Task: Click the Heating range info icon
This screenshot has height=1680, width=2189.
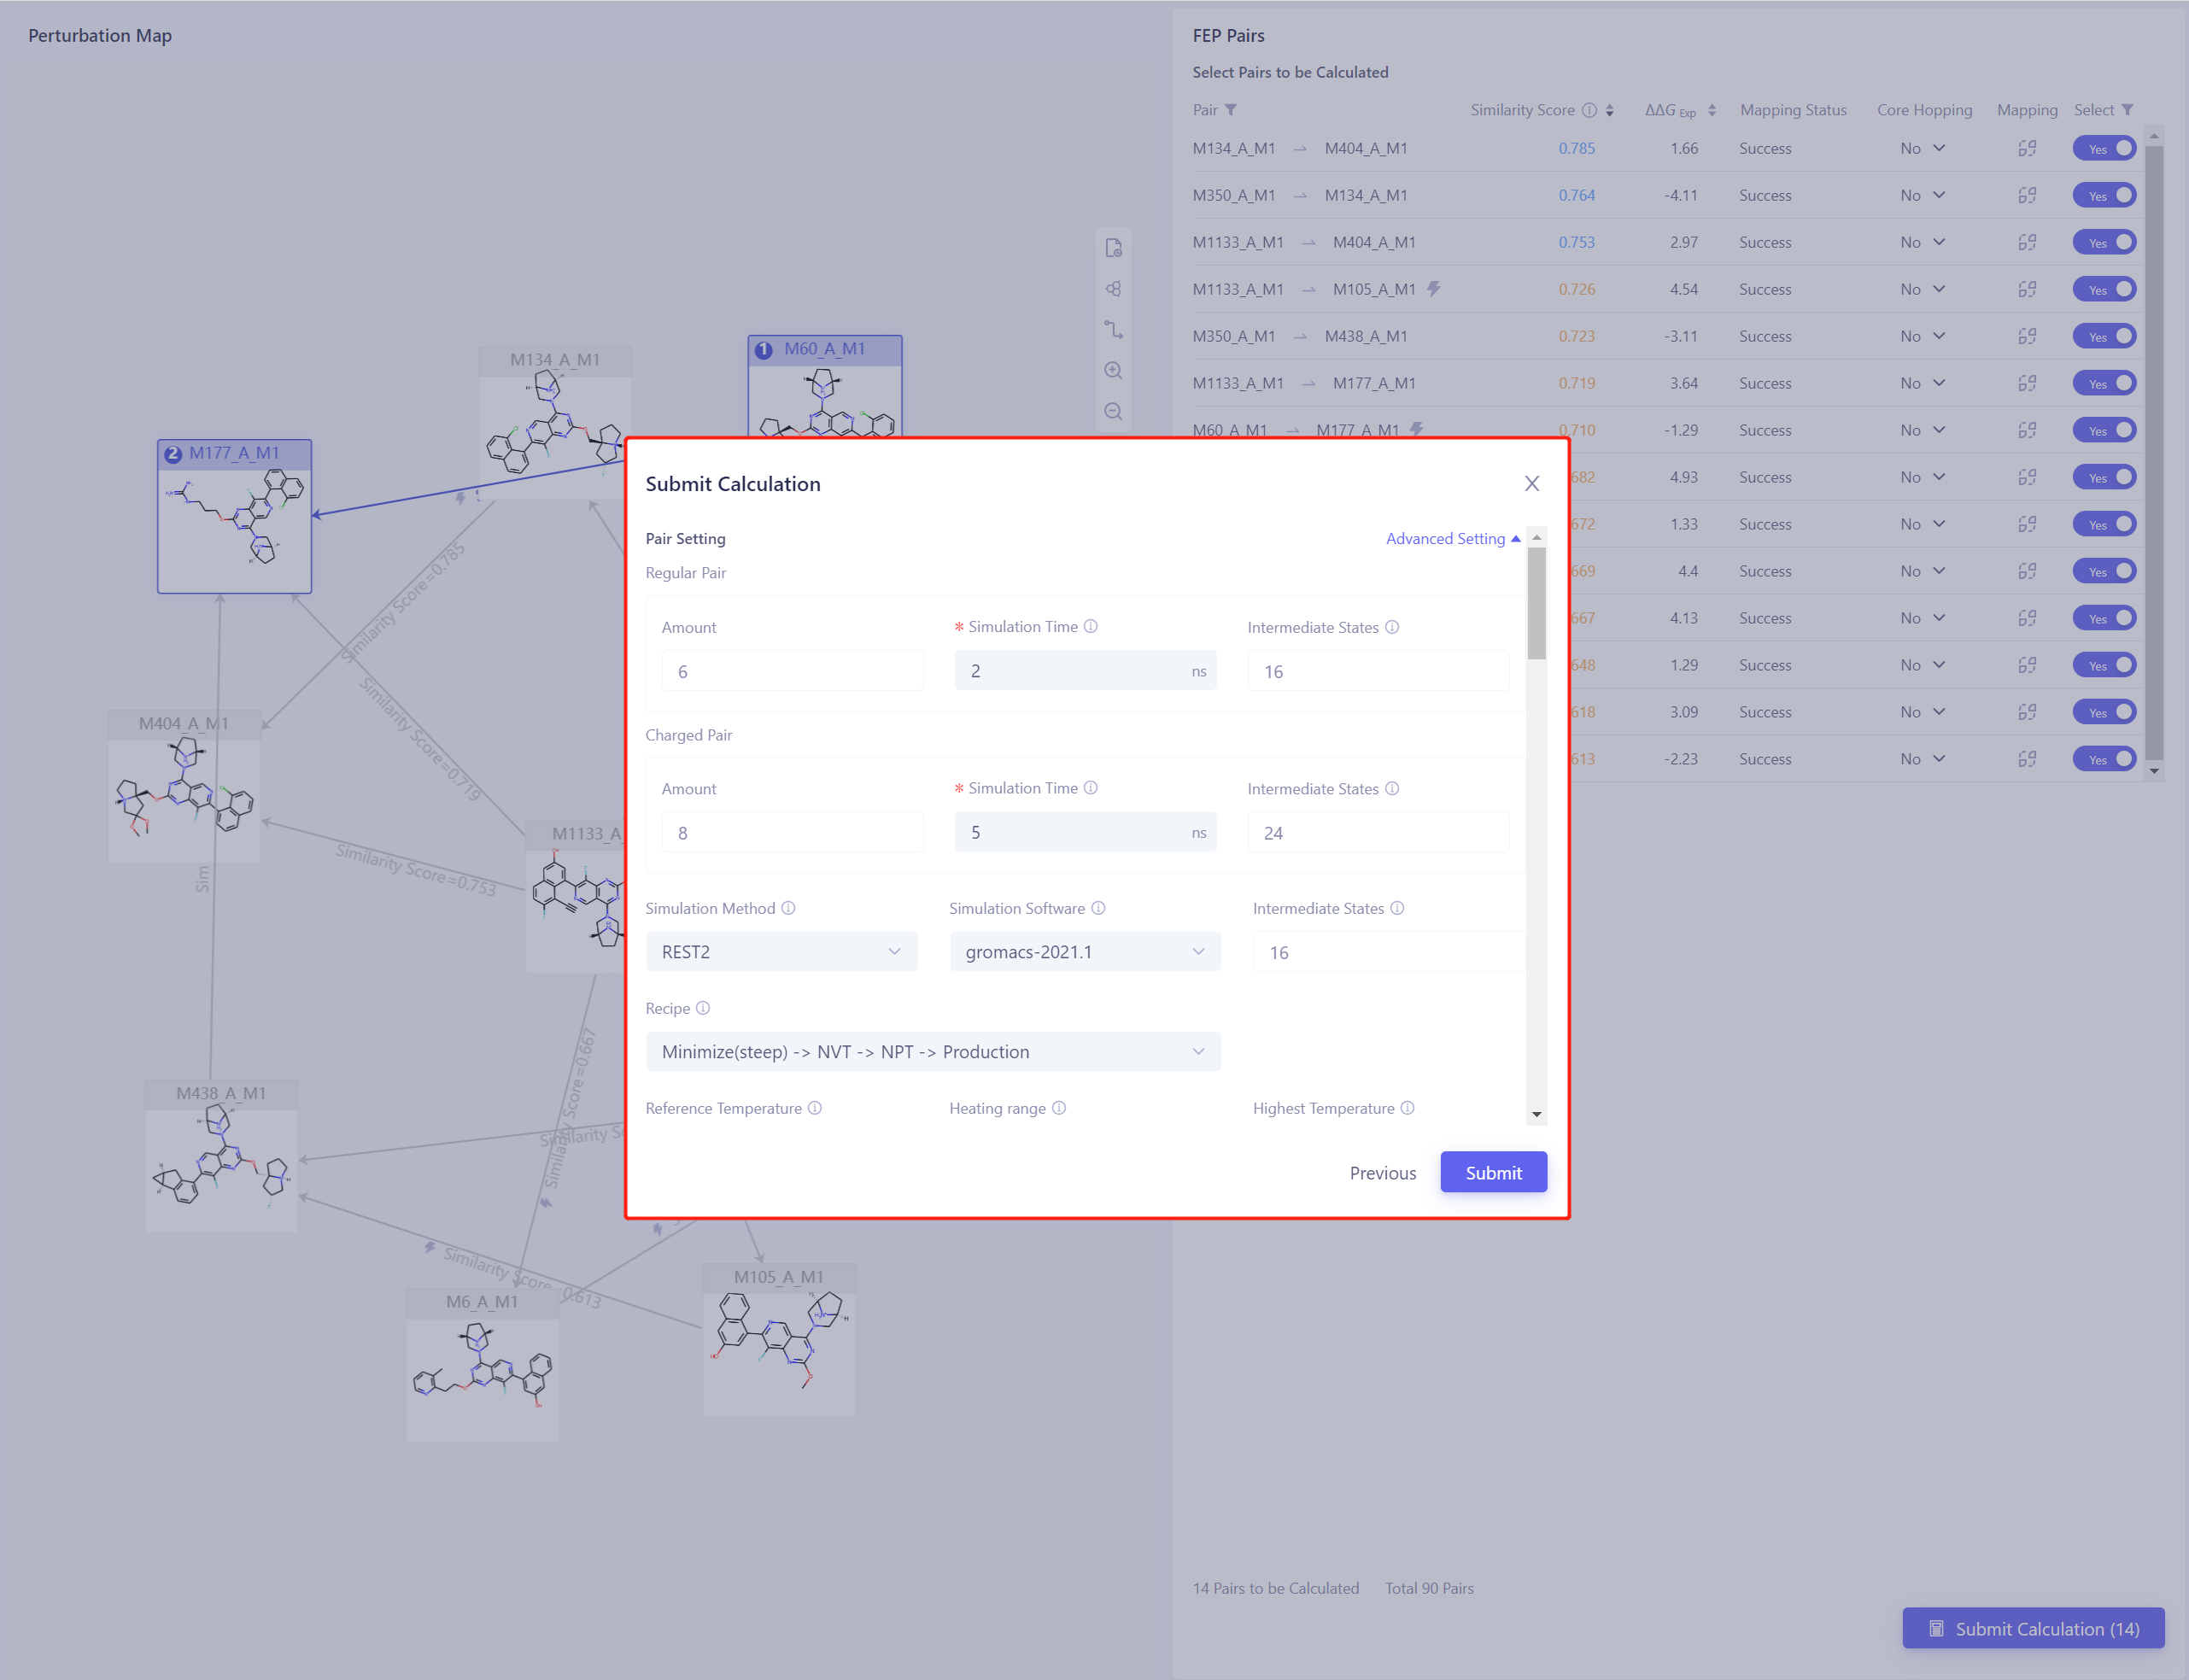Action: tap(1059, 1108)
